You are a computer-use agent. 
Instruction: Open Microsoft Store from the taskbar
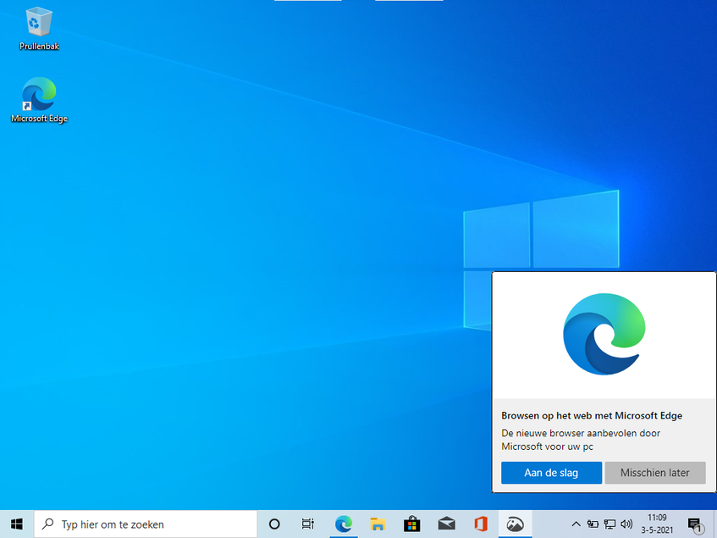click(411, 524)
